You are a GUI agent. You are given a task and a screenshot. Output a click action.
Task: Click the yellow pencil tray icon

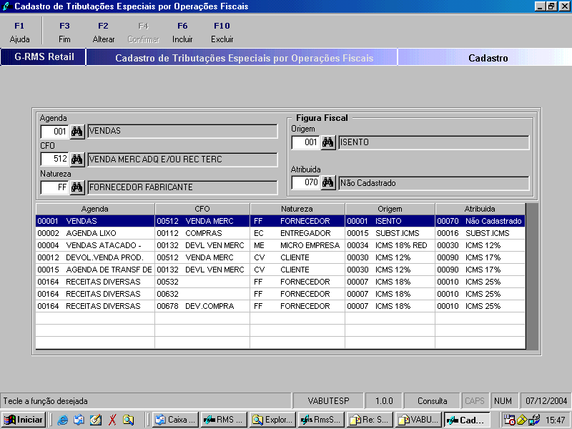(x=522, y=420)
